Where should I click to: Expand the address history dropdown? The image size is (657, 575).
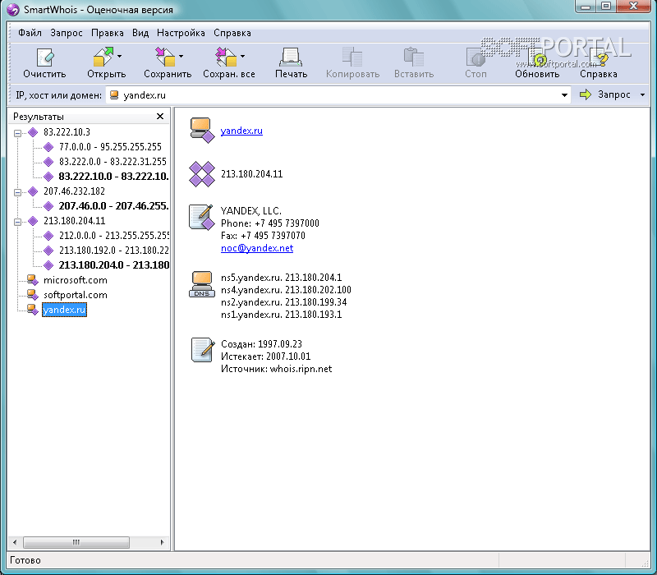[x=564, y=95]
